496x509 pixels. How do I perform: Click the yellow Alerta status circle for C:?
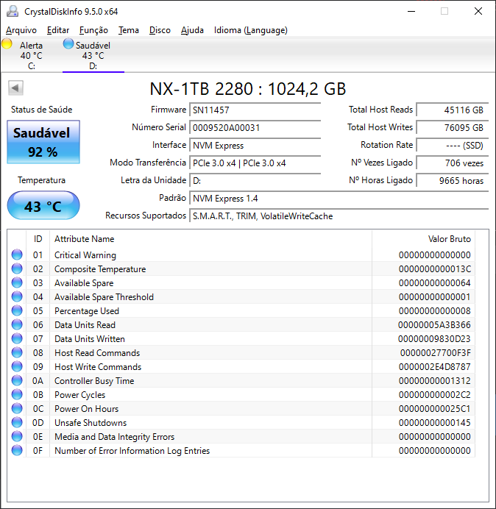point(7,44)
